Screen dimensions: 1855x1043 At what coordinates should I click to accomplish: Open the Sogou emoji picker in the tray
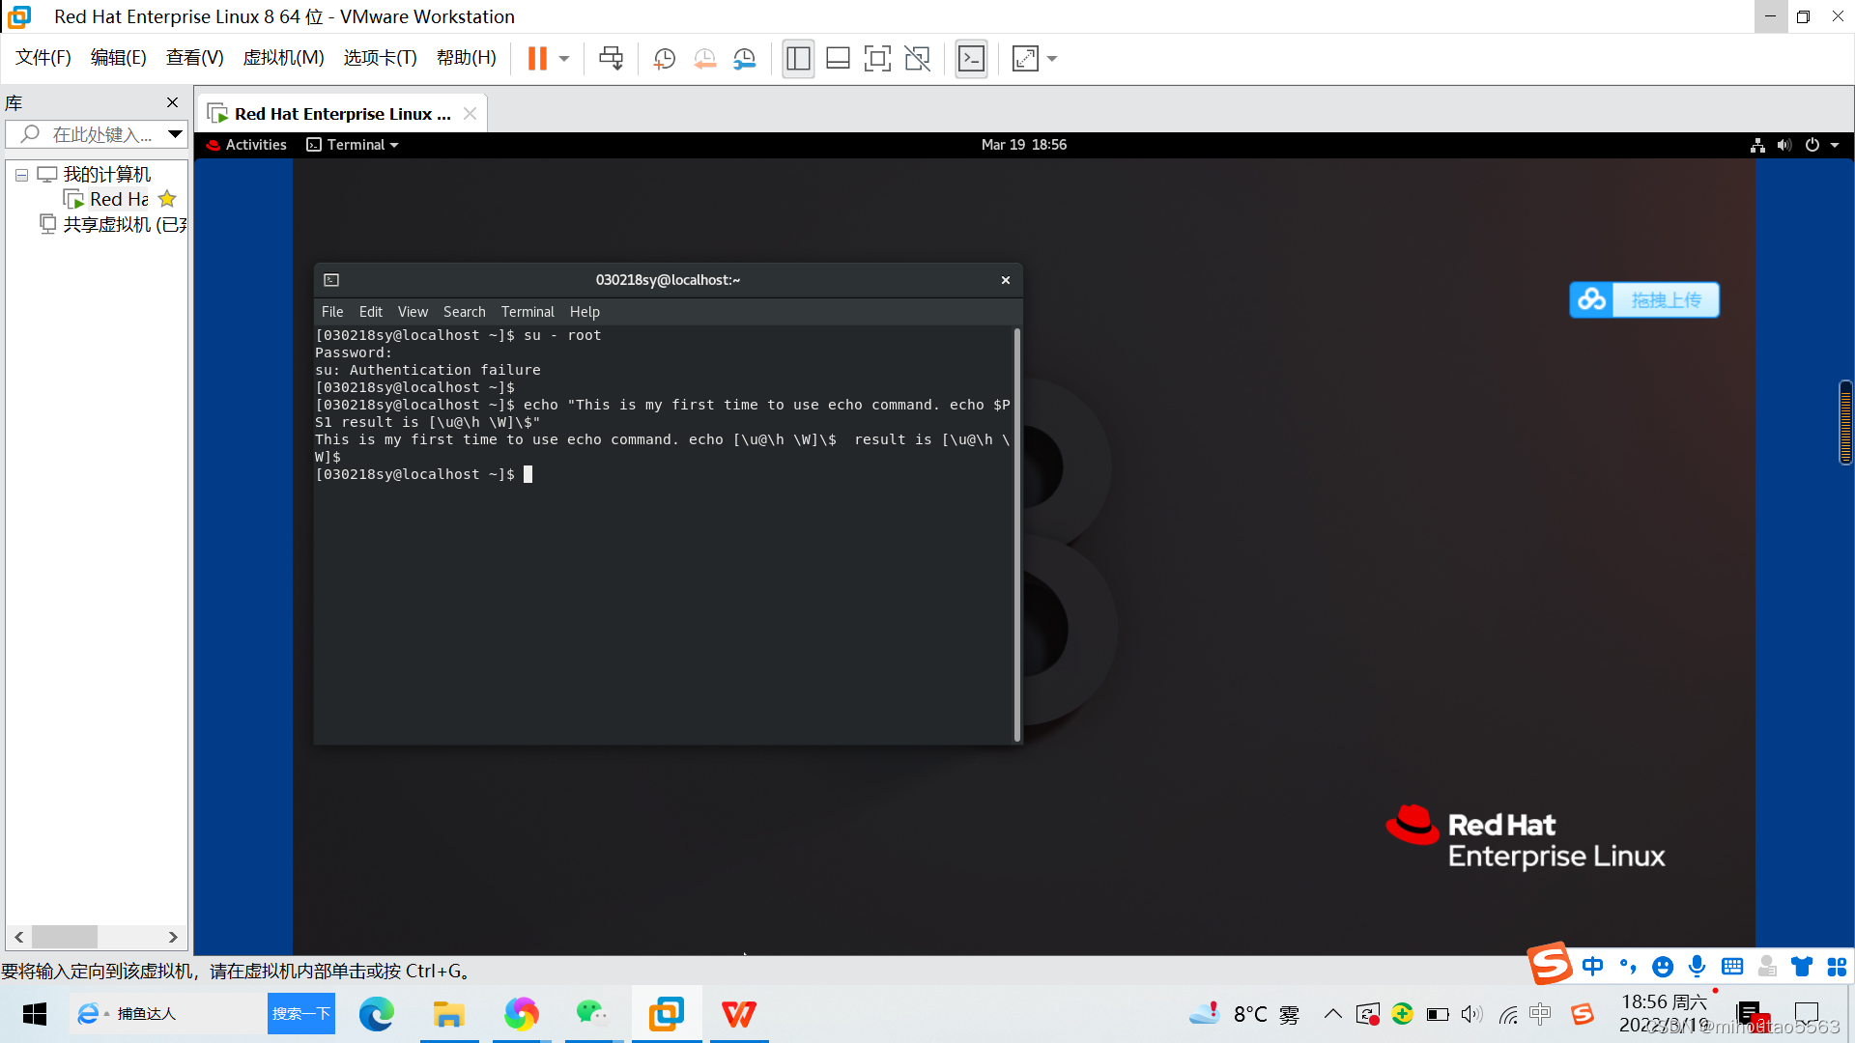point(1663,966)
